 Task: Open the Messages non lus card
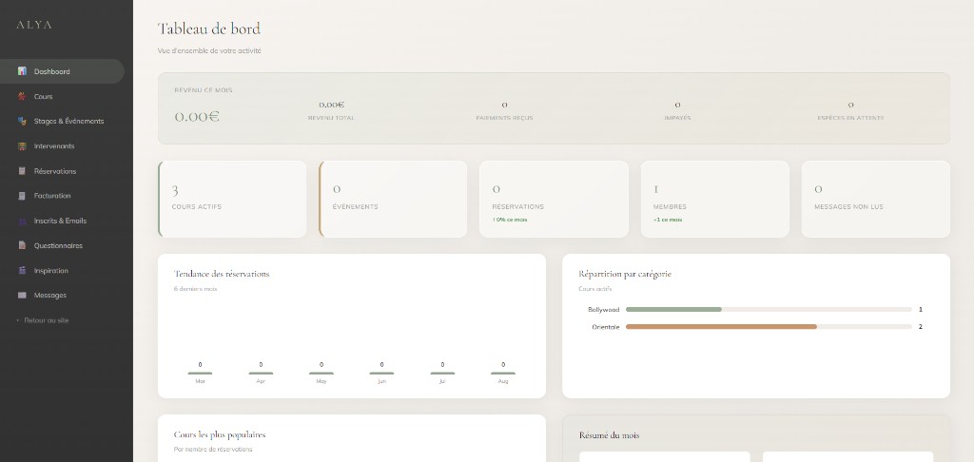876,200
